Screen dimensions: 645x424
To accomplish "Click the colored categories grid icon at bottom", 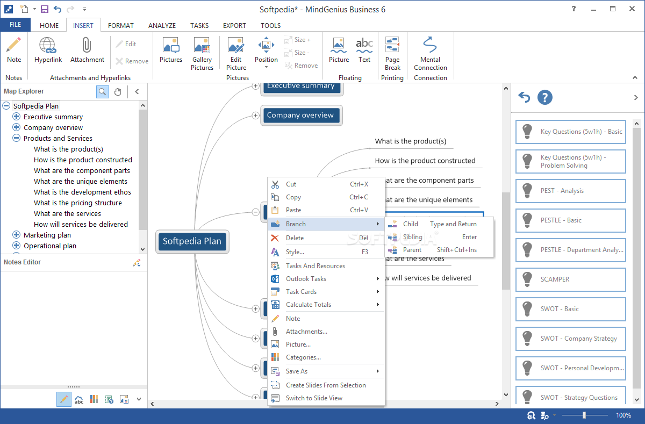I will click(x=94, y=399).
